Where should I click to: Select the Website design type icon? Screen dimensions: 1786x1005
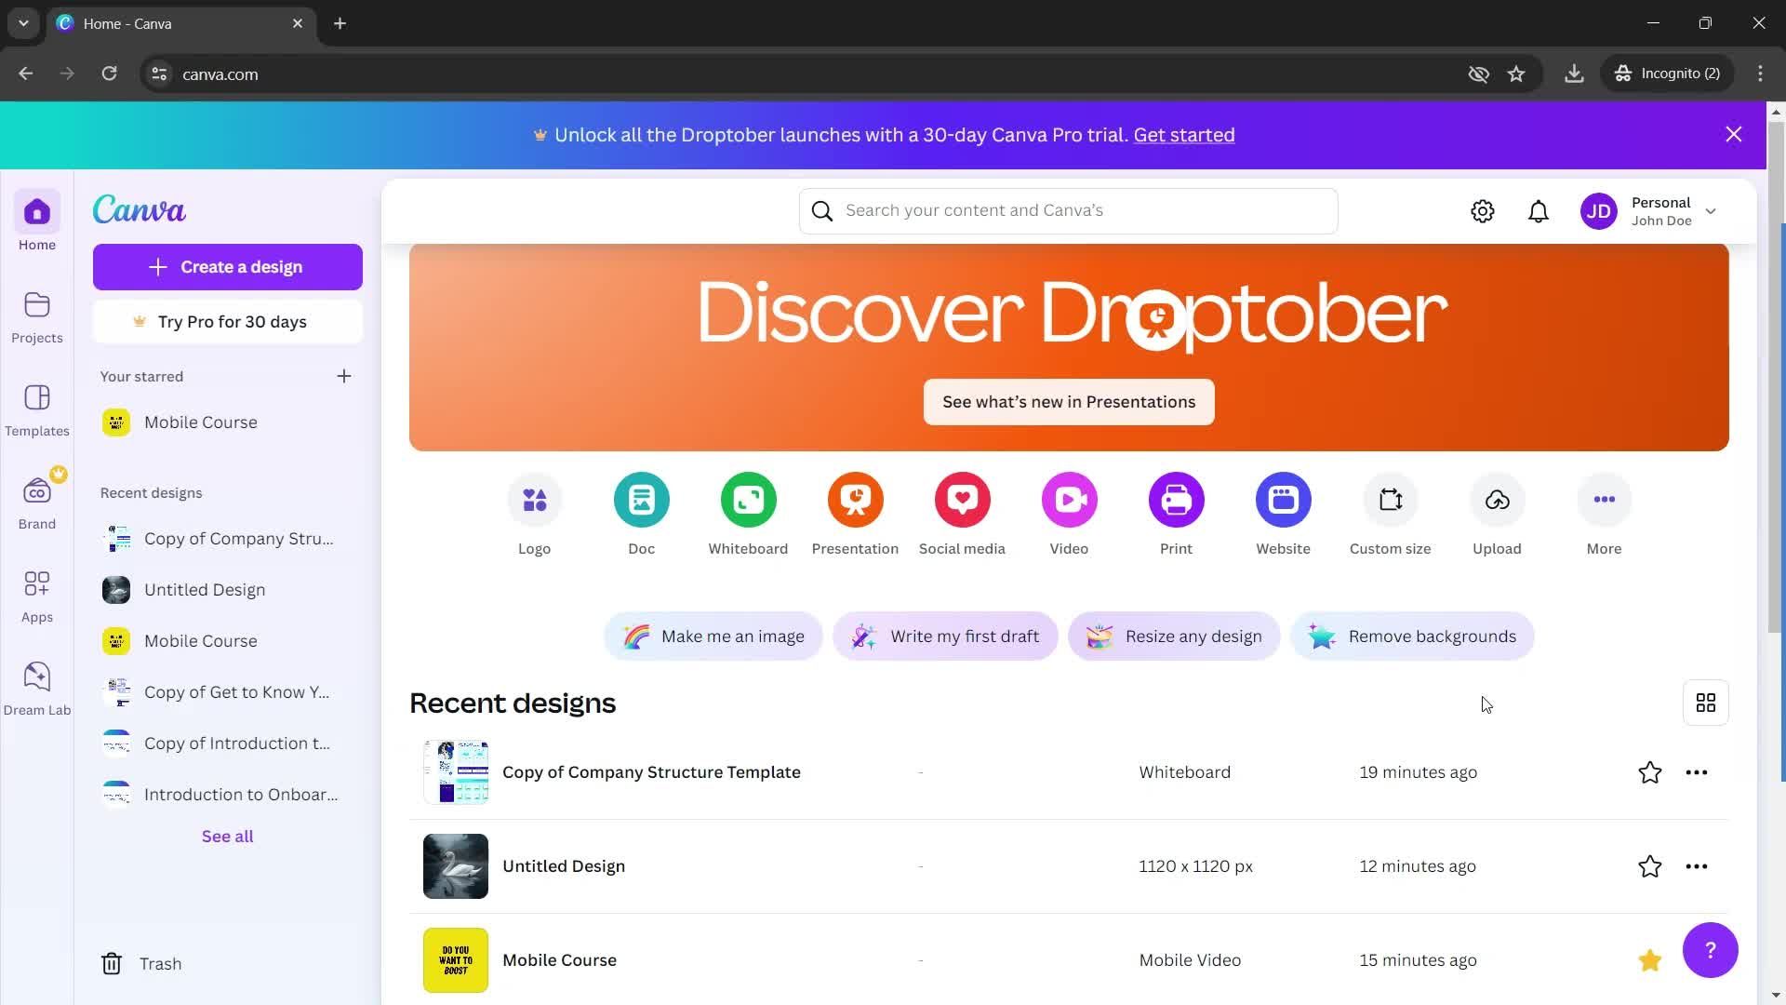(x=1284, y=501)
